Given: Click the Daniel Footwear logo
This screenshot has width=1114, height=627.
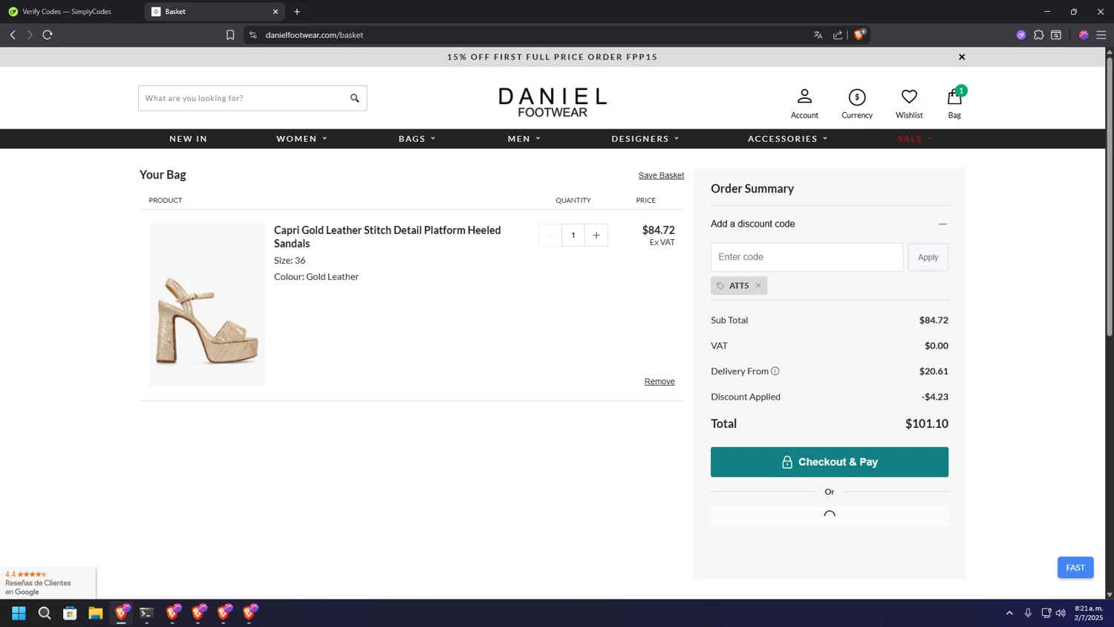Looking at the screenshot, I should click(553, 103).
